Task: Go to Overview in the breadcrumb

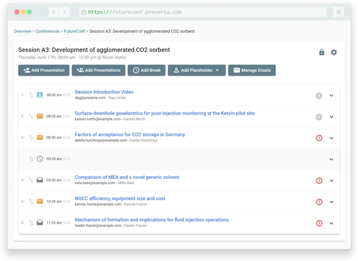Action: [x=23, y=31]
